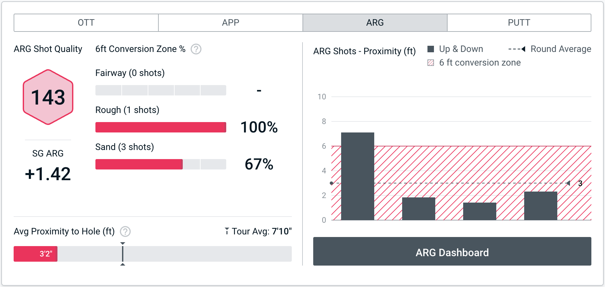Click the Rough 100% conversion bar
605x287 pixels.
[x=161, y=127]
